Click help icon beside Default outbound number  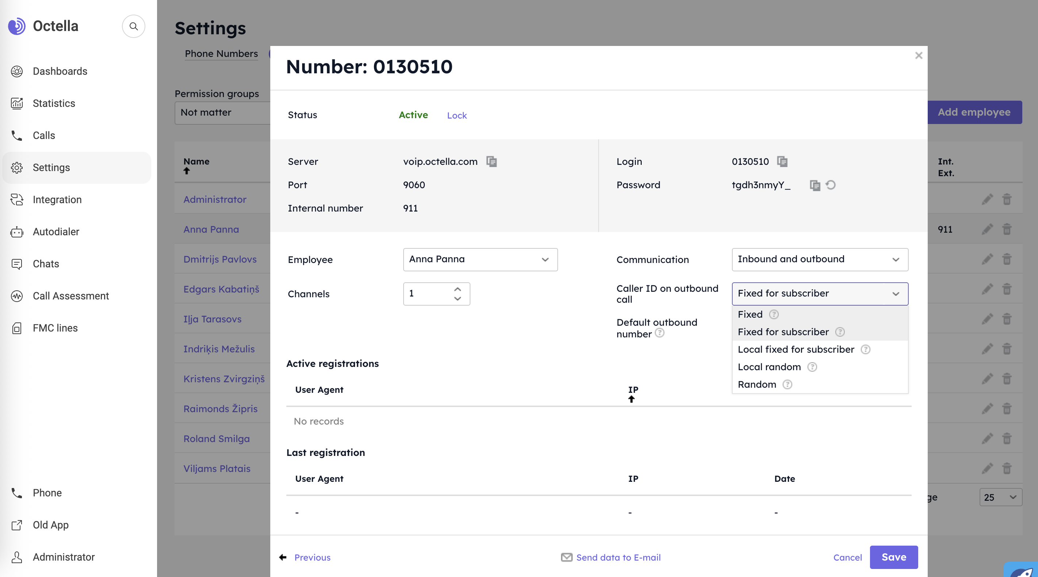660,333
